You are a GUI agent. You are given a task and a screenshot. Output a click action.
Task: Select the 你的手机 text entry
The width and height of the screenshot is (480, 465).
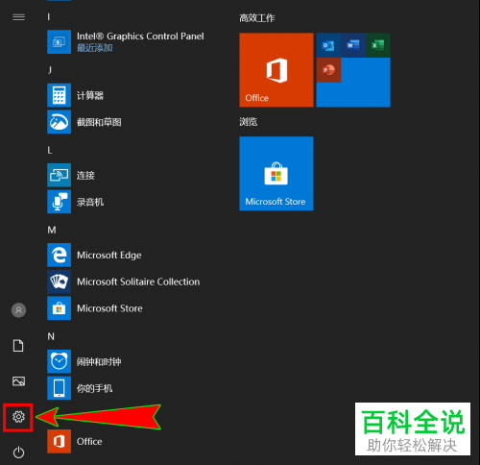(95, 388)
